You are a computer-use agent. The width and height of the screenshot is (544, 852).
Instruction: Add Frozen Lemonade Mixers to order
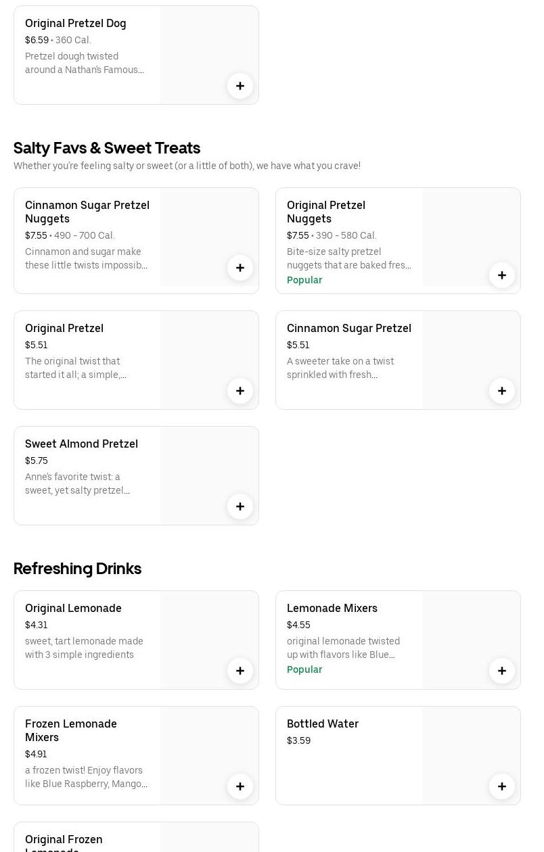pos(240,786)
